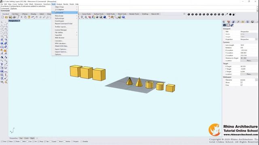Expand the Object Snap submenu
The image size is (259, 145).
click(x=65, y=7)
